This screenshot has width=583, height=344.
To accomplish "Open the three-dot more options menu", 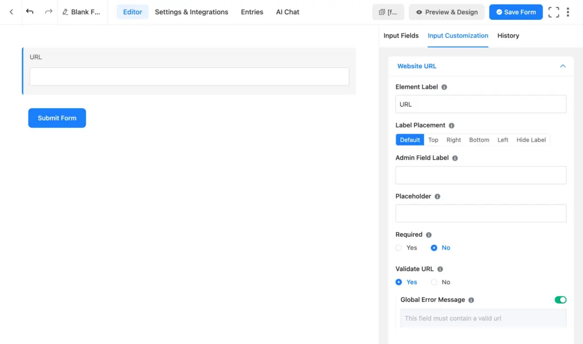I will coord(568,12).
